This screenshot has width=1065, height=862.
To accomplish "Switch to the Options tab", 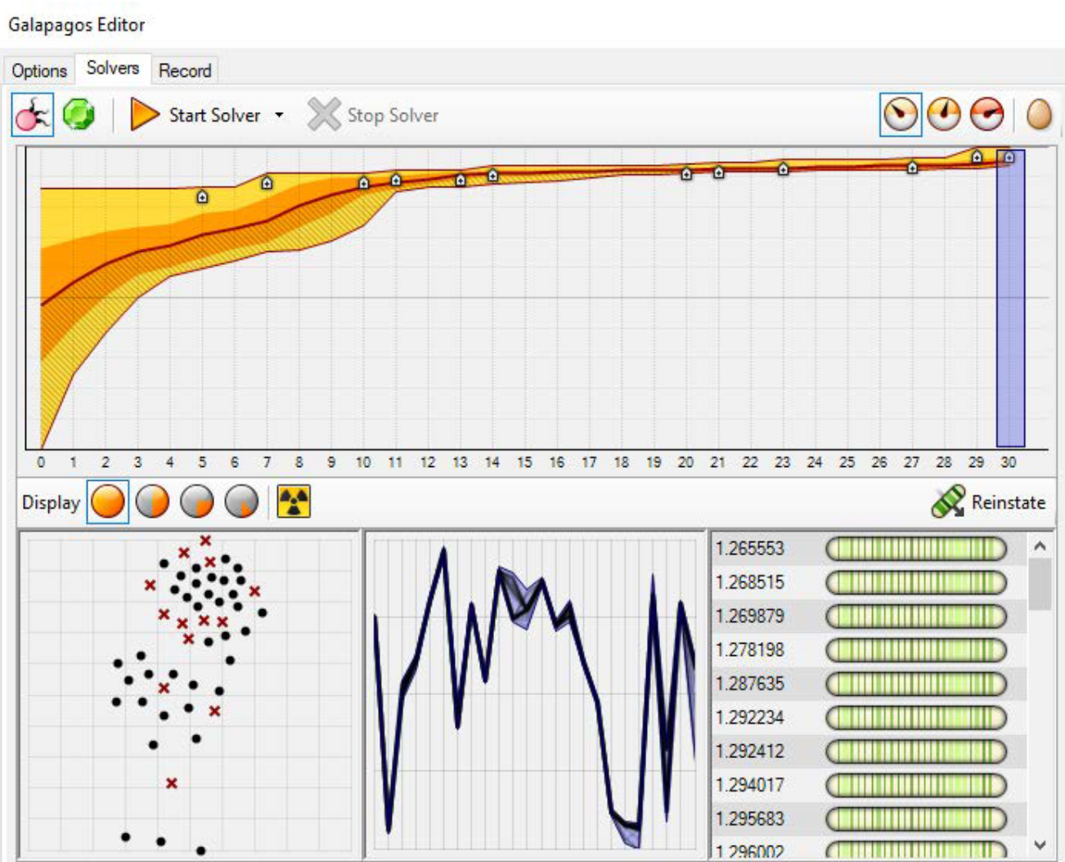I will (39, 70).
